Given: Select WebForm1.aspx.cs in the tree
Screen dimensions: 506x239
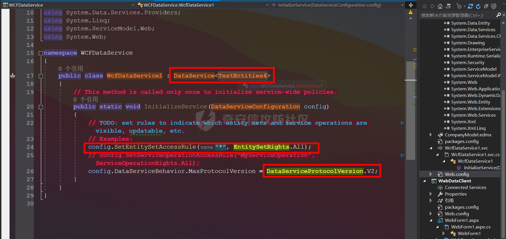Looking at the screenshot, I should click(471, 227).
